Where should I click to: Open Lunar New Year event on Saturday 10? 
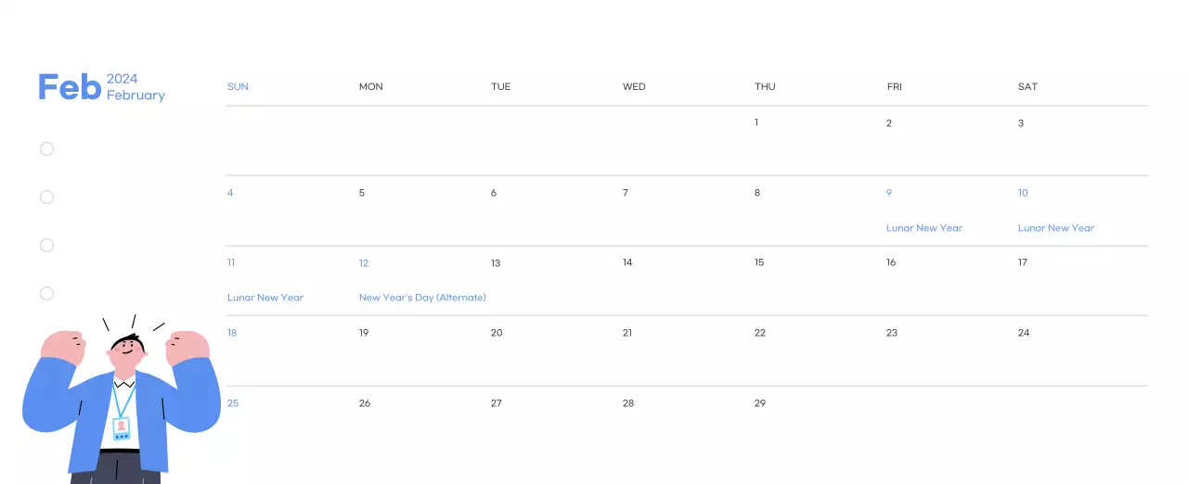(1056, 228)
